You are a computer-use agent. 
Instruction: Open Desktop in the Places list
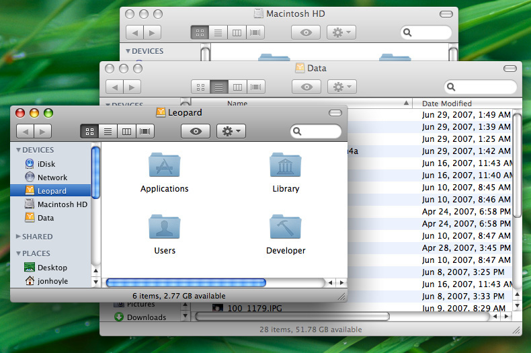pyautogui.click(x=50, y=268)
